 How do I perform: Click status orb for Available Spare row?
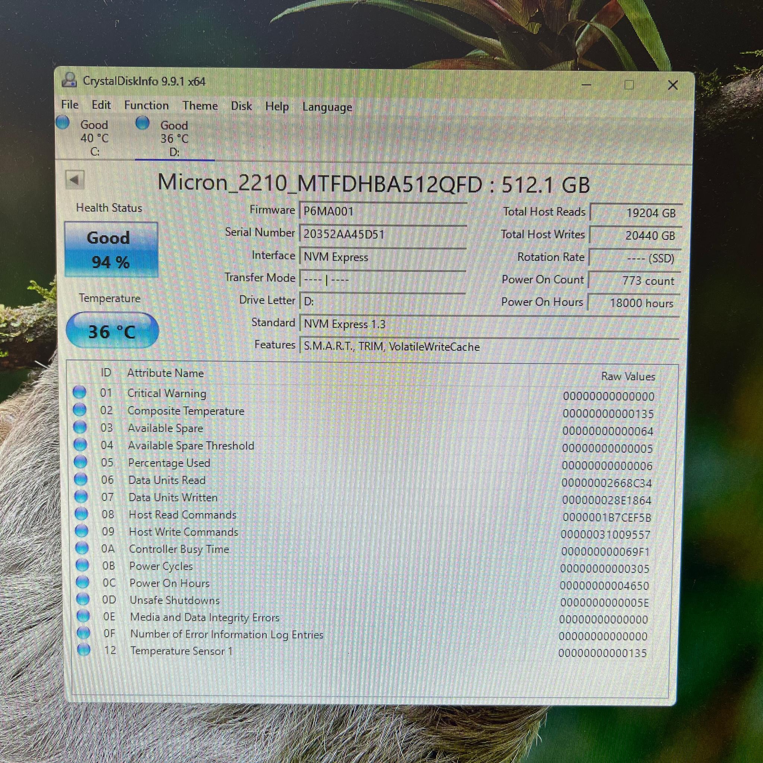[80, 427]
